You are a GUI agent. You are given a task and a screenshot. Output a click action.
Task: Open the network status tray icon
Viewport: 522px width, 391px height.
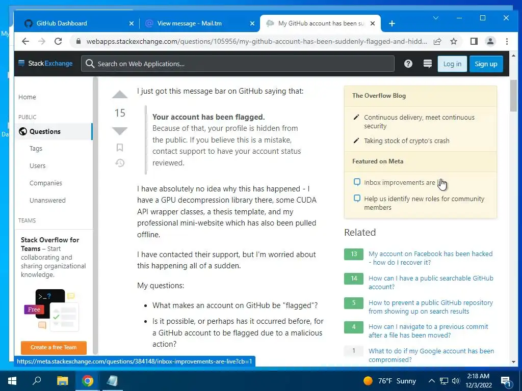[444, 381]
